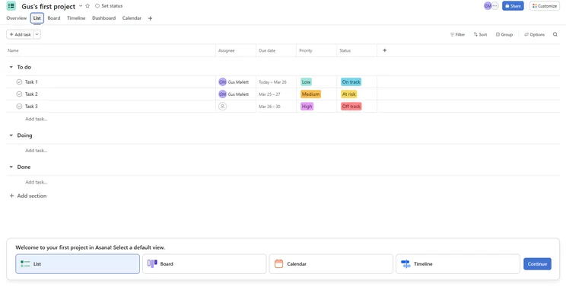Open project actions chevron next to title
Viewport: 566px width, 287px height.
tap(81, 6)
